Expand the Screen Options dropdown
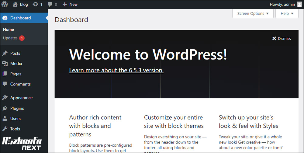The height and width of the screenshot is (153, 304). click(253, 14)
